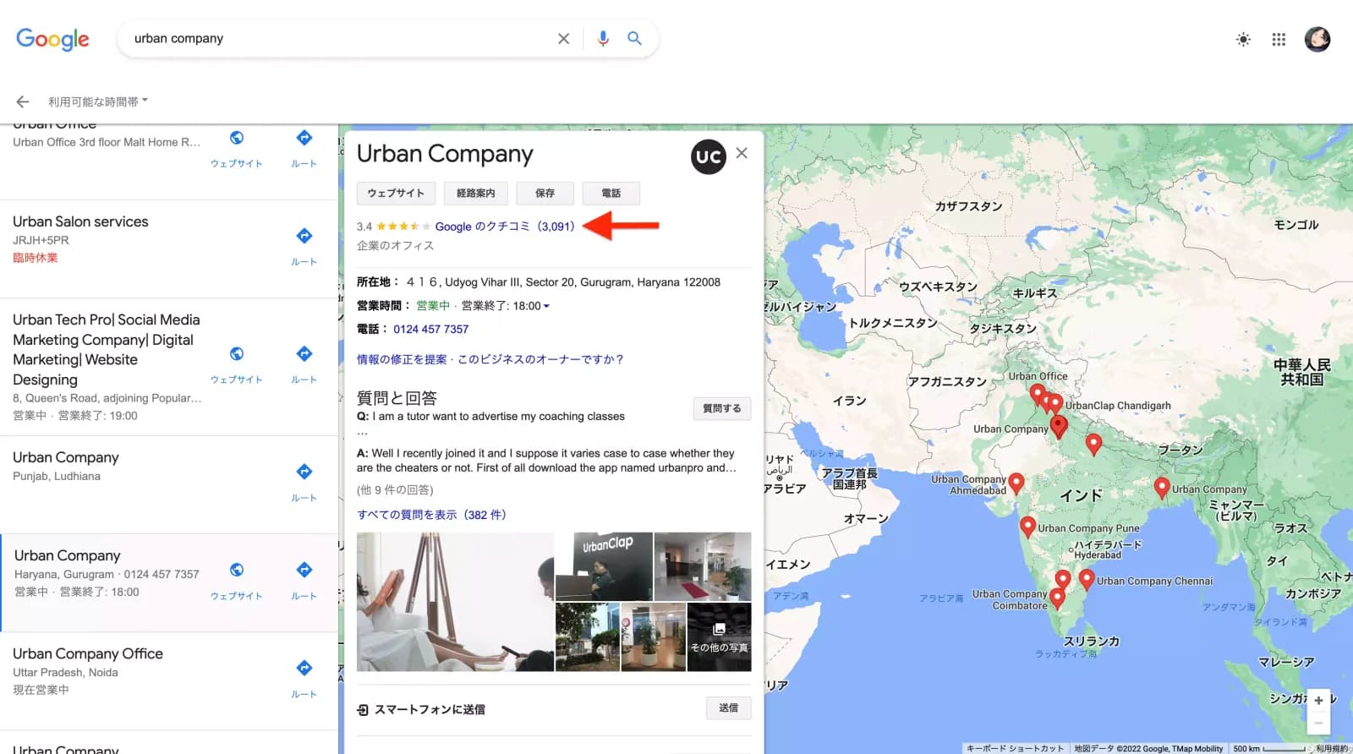The height and width of the screenshot is (754, 1353).
Task: Open the Google apps grid
Action: point(1279,40)
